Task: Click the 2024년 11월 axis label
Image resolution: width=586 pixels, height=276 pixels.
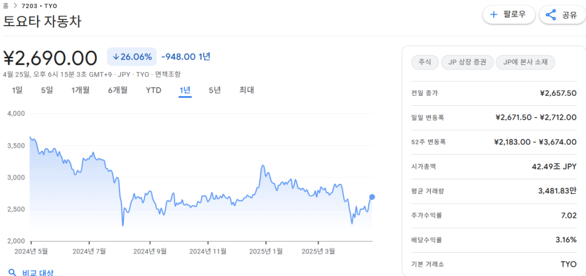Action: tap(208, 251)
